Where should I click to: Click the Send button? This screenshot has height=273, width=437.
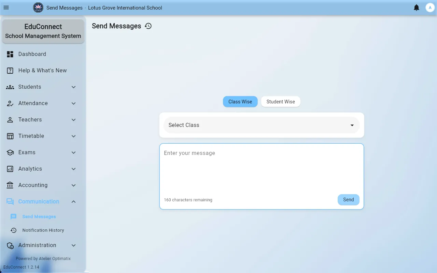tap(349, 200)
